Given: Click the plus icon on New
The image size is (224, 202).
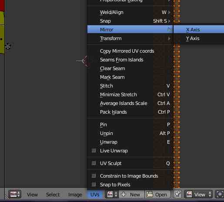Looking at the screenshot, I should (x=124, y=194).
